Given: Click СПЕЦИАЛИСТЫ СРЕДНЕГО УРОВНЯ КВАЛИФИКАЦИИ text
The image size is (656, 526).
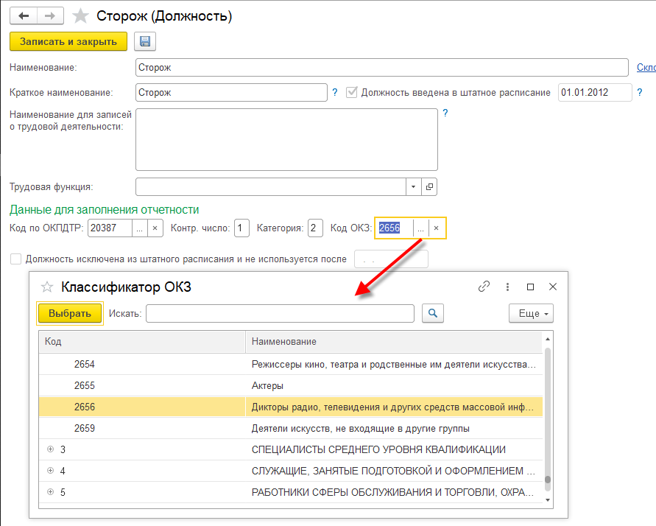Looking at the screenshot, I should click(378, 449).
